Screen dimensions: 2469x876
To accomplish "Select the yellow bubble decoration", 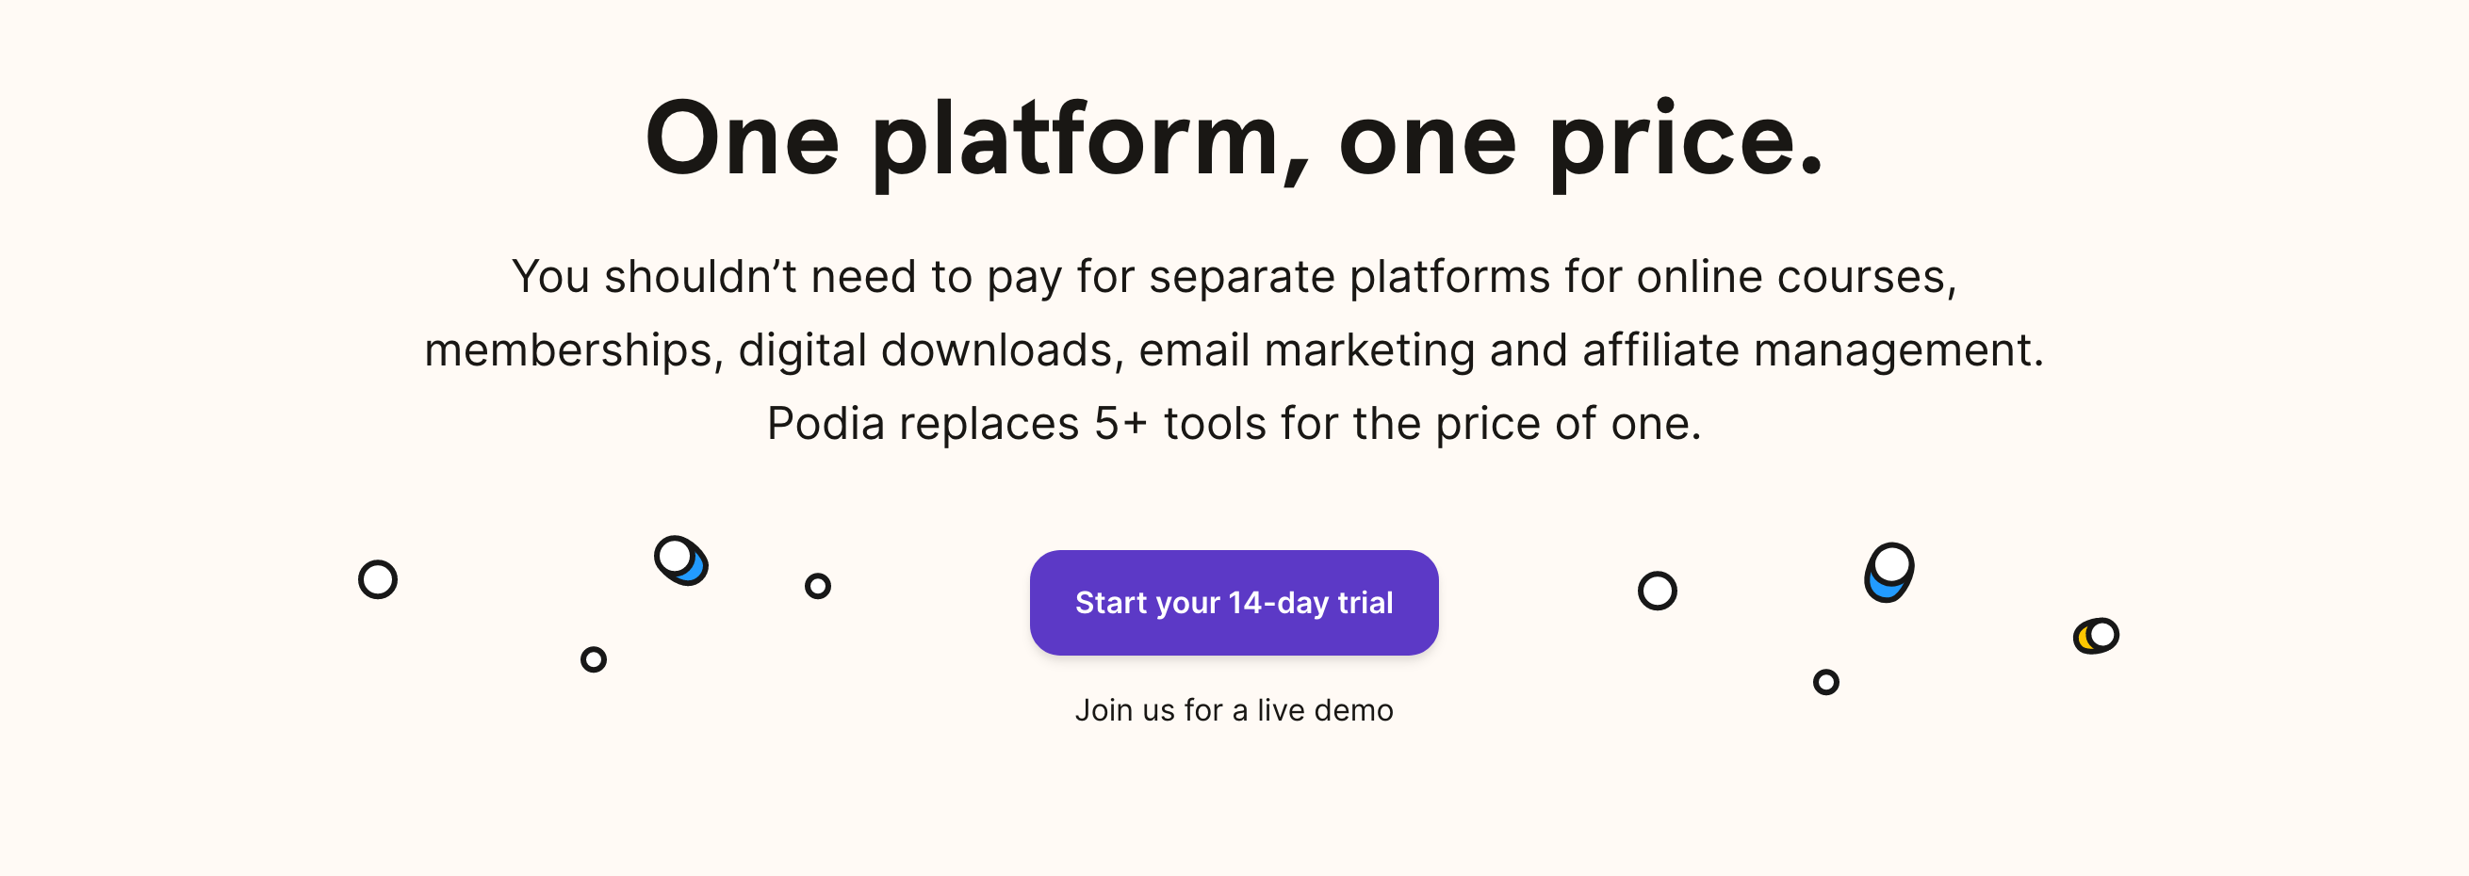I will coord(2096,636).
